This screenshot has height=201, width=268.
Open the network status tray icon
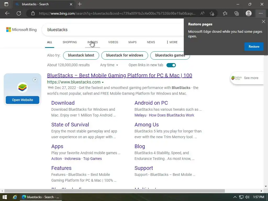coord(241,197)
